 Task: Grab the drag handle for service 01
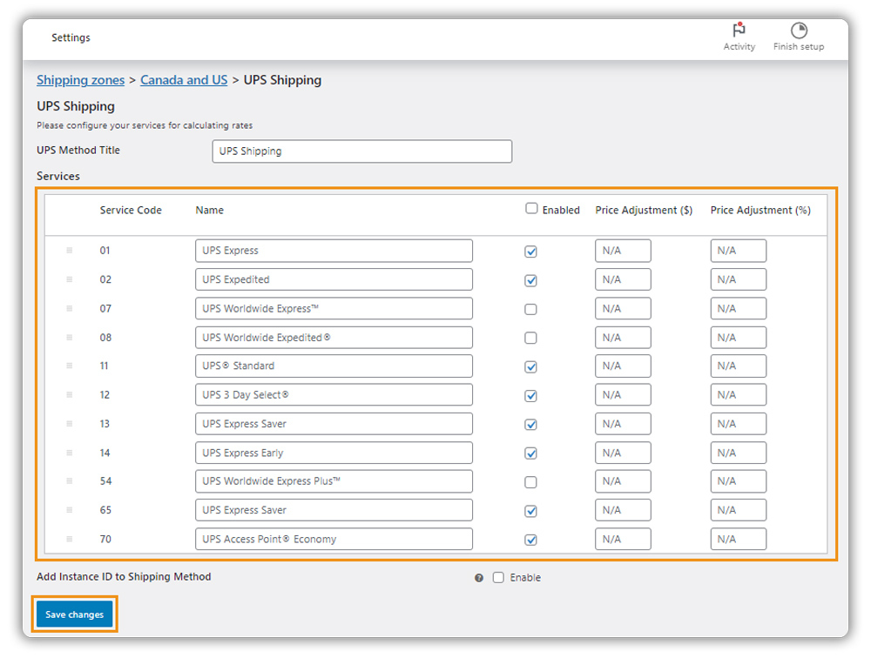70,251
